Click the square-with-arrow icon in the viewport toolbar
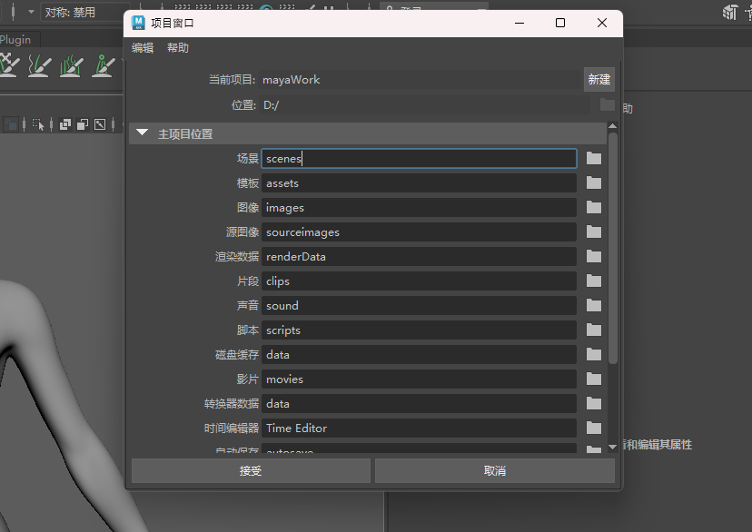Image resolution: width=752 pixels, height=532 pixels. click(x=100, y=124)
